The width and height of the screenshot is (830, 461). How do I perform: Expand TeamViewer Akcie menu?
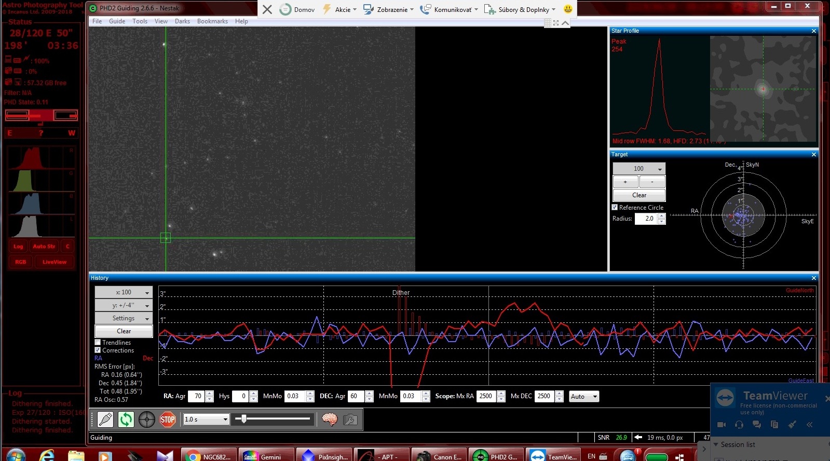pyautogui.click(x=339, y=9)
